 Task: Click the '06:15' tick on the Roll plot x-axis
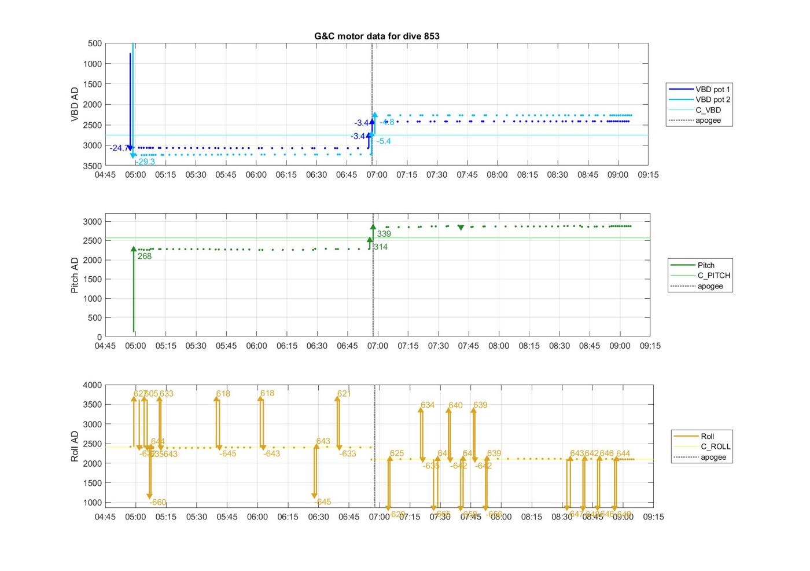tap(288, 517)
